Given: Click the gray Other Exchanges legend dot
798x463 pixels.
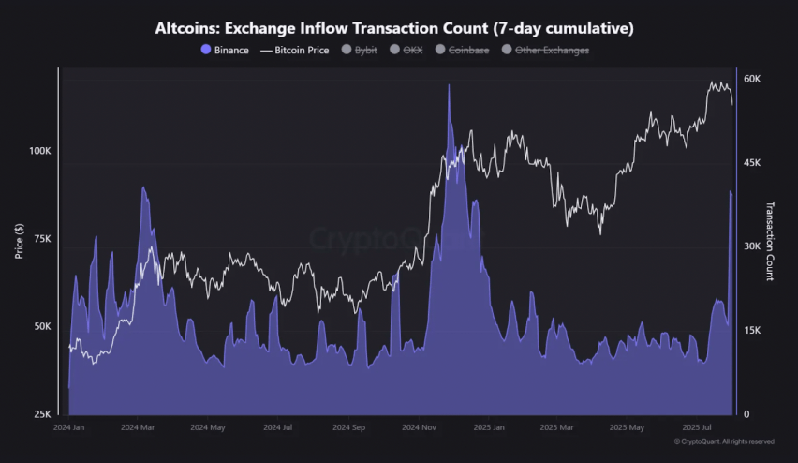Looking at the screenshot, I should (508, 50).
